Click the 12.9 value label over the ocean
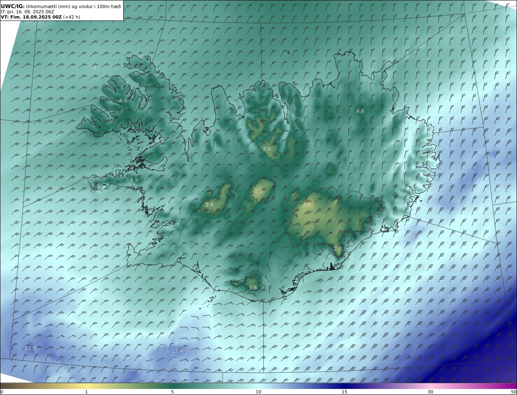 tap(30, 348)
